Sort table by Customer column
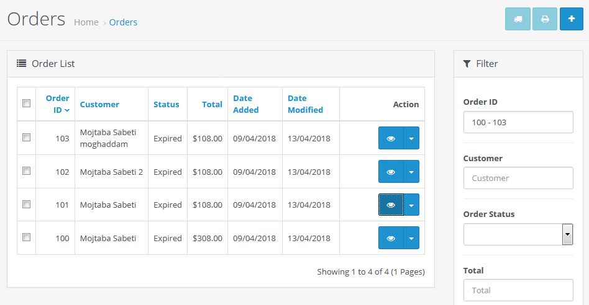This screenshot has width=589, height=305. pos(99,104)
